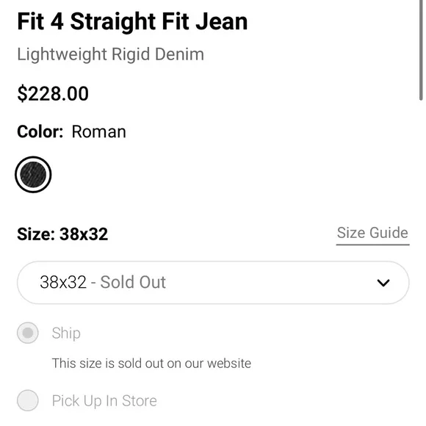This screenshot has width=426, height=426.
Task: Click the Pick Up In Store label text
Action: tap(104, 401)
